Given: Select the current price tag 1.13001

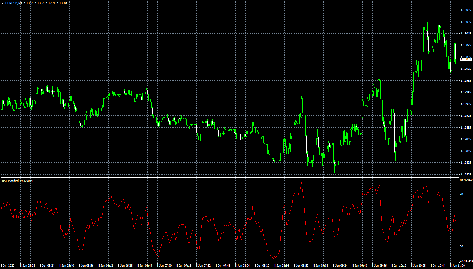Looking at the screenshot, I should 466,59.
